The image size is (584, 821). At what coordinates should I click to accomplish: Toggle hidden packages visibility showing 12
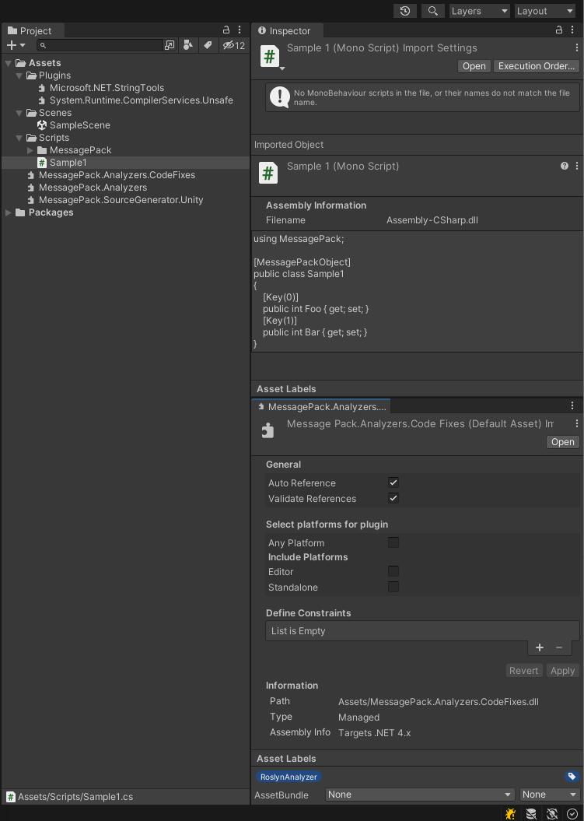pyautogui.click(x=227, y=45)
